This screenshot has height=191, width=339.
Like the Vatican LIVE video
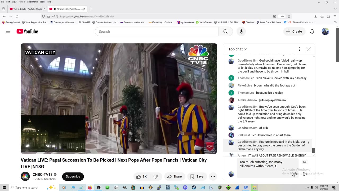point(141,176)
